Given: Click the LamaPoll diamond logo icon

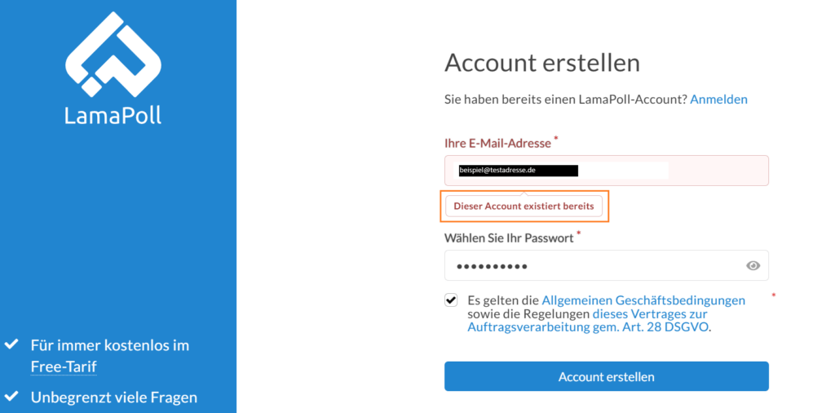Looking at the screenshot, I should [x=113, y=55].
